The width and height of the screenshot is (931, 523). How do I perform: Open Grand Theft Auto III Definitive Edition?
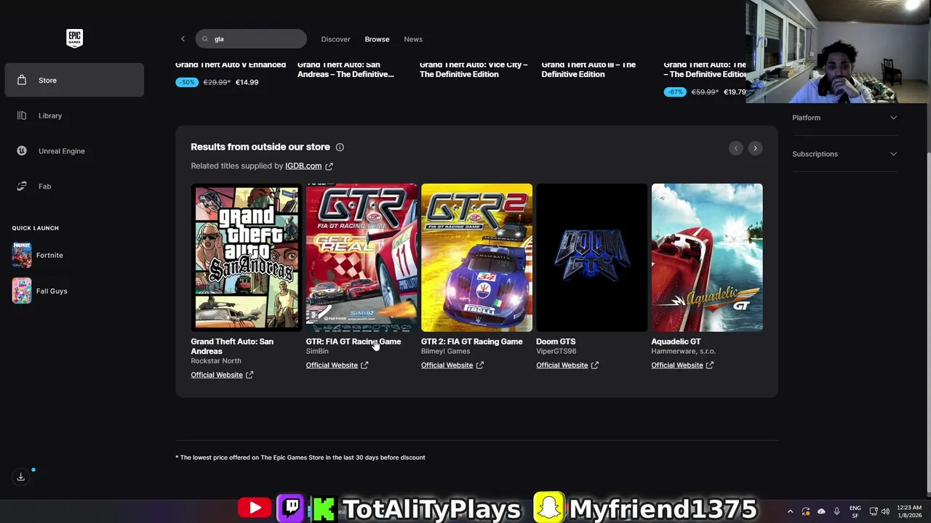click(588, 69)
